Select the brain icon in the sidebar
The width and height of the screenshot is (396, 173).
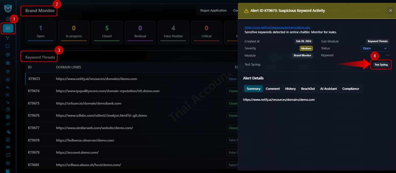click(8, 117)
